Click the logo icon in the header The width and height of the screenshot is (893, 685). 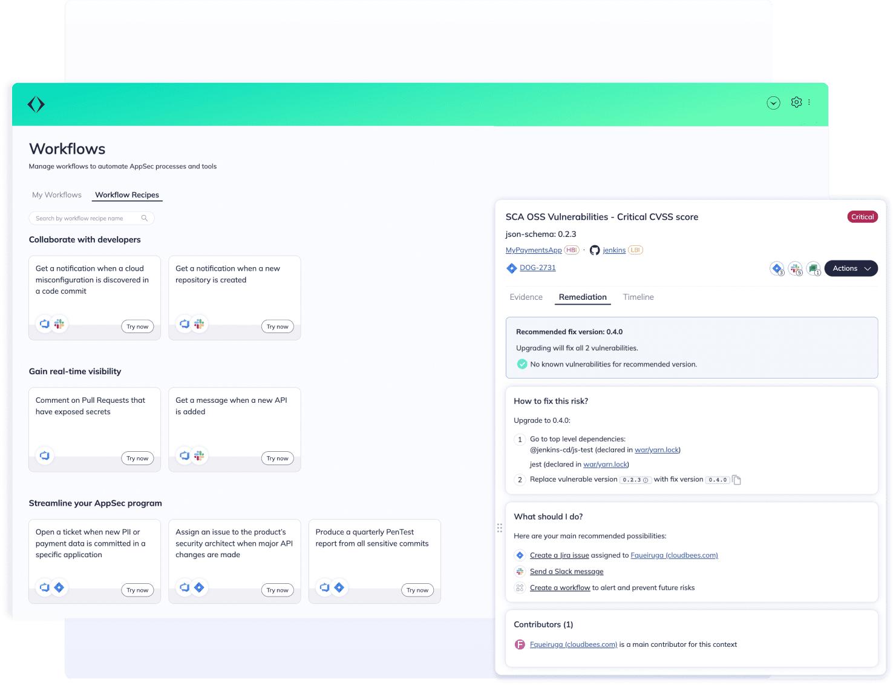pyautogui.click(x=36, y=104)
